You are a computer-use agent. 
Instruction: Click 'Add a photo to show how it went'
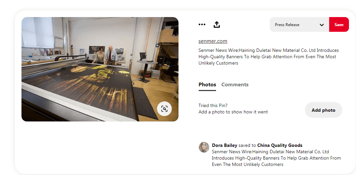click(233, 112)
